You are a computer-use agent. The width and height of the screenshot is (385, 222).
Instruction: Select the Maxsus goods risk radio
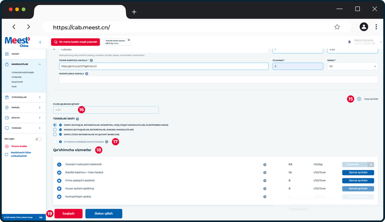[x=55, y=130]
